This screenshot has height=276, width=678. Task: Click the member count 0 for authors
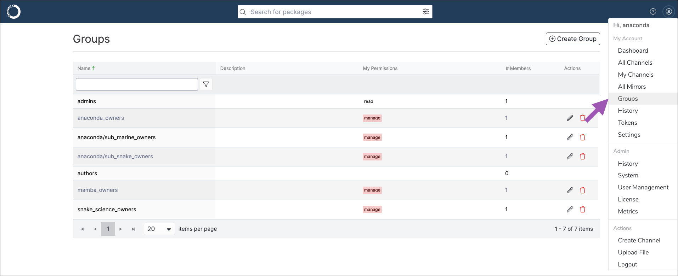click(507, 174)
